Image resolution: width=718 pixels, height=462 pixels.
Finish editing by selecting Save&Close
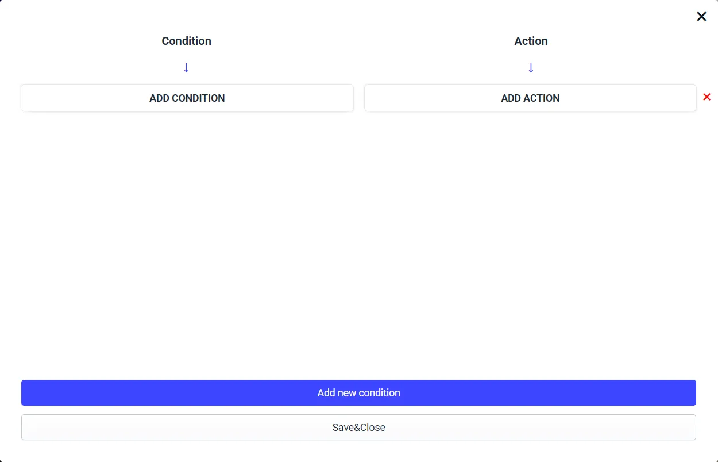(x=358, y=427)
